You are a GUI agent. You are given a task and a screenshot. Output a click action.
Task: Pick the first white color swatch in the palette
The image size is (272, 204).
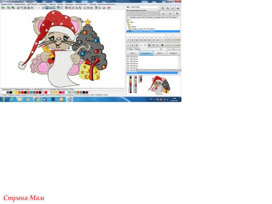pyautogui.click(x=2, y=92)
